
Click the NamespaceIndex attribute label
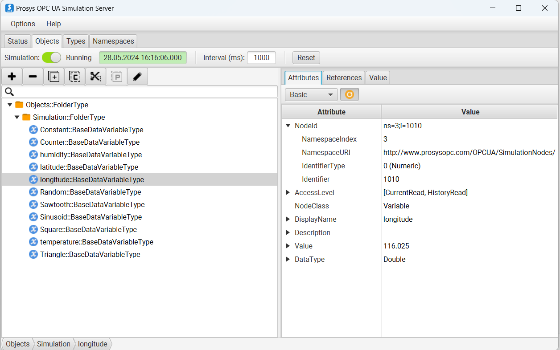click(x=329, y=139)
